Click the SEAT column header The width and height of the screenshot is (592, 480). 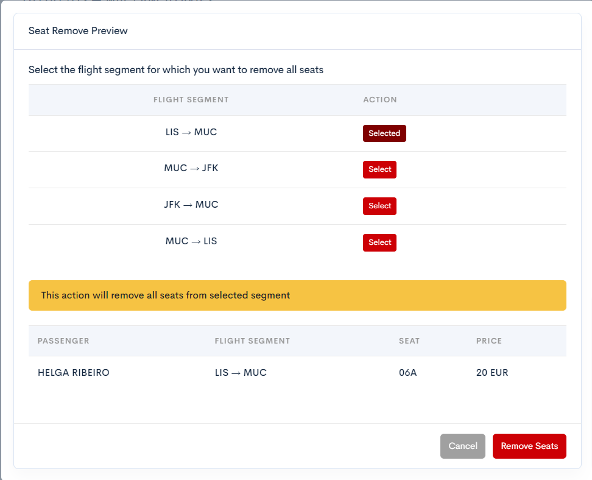click(x=409, y=341)
